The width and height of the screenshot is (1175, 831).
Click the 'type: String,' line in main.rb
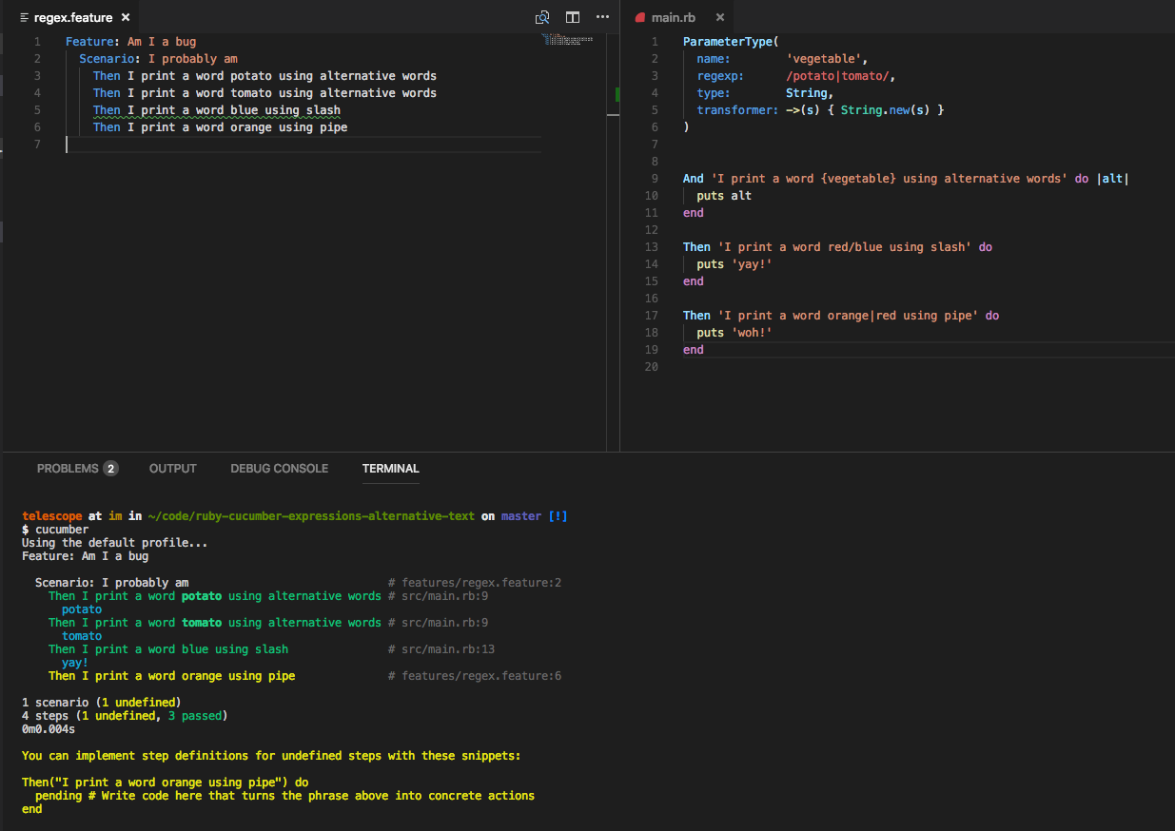point(765,93)
